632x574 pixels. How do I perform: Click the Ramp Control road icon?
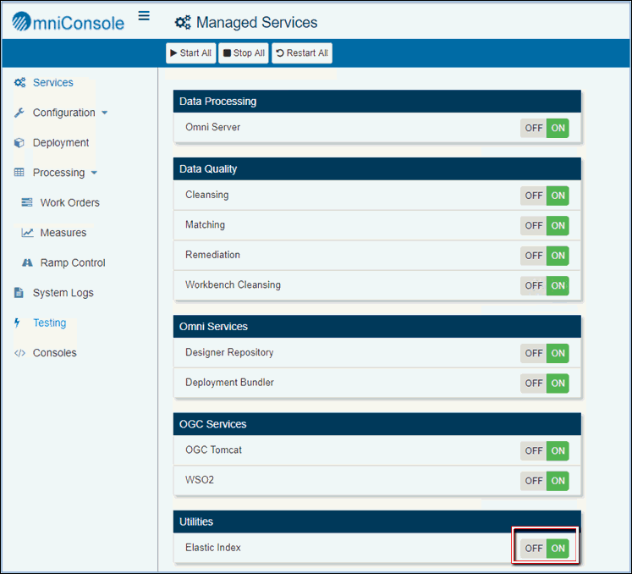27,263
